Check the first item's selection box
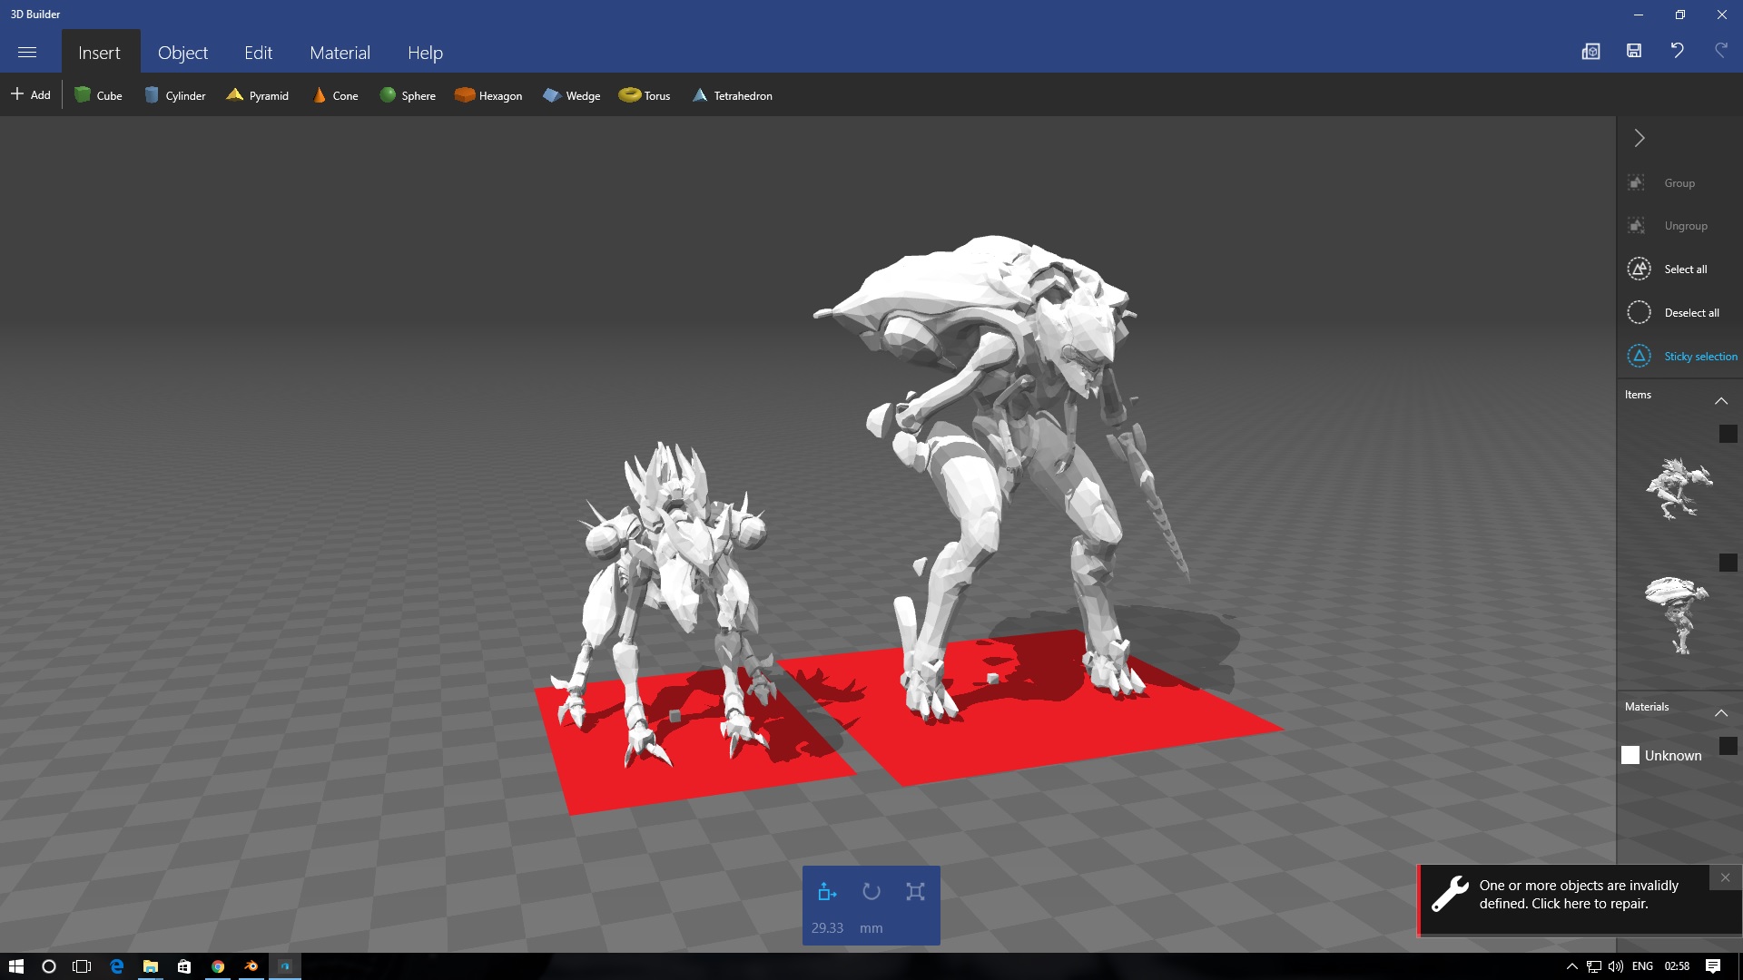 tap(1728, 434)
